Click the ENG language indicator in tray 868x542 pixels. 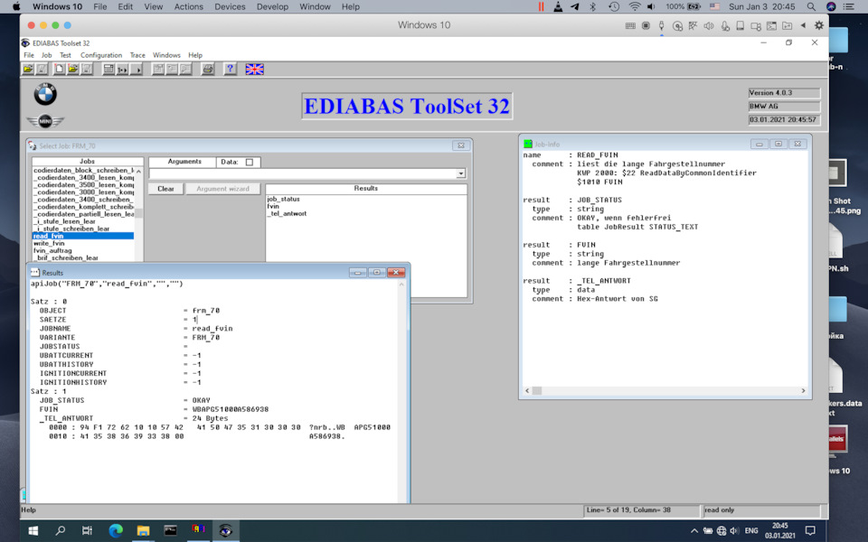(x=751, y=531)
